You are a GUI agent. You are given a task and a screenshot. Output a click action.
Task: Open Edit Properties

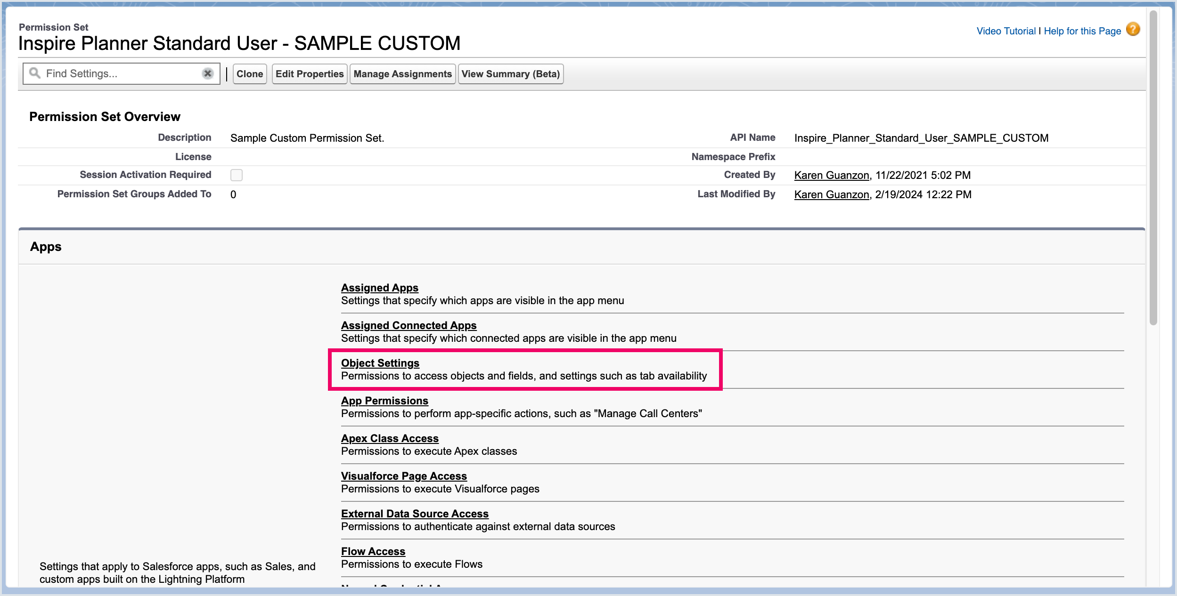[x=309, y=74]
